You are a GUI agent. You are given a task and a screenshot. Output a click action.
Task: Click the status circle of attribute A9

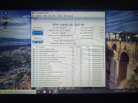click(x=34, y=74)
